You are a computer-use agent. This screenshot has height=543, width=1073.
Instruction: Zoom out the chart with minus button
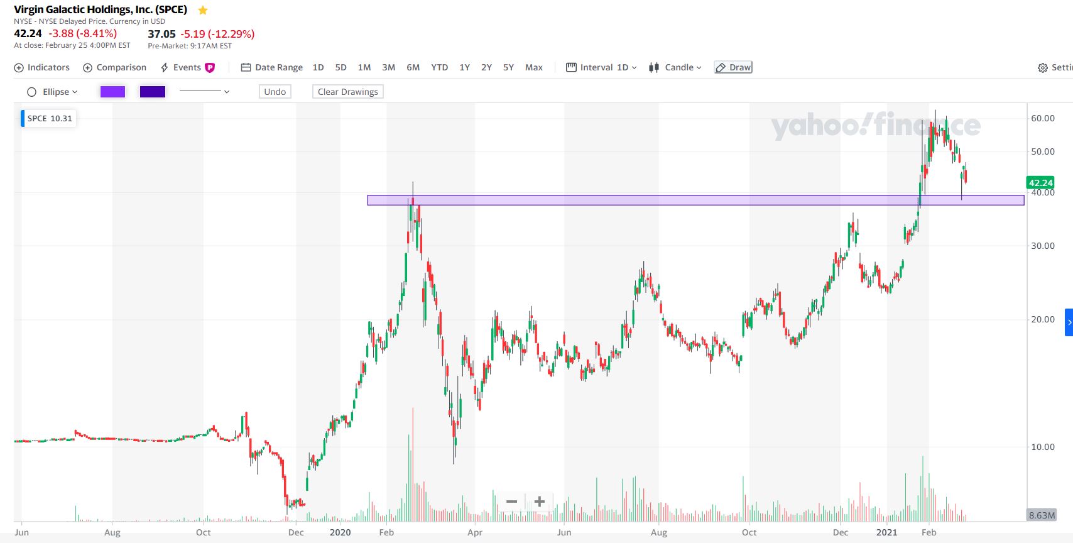[511, 502]
